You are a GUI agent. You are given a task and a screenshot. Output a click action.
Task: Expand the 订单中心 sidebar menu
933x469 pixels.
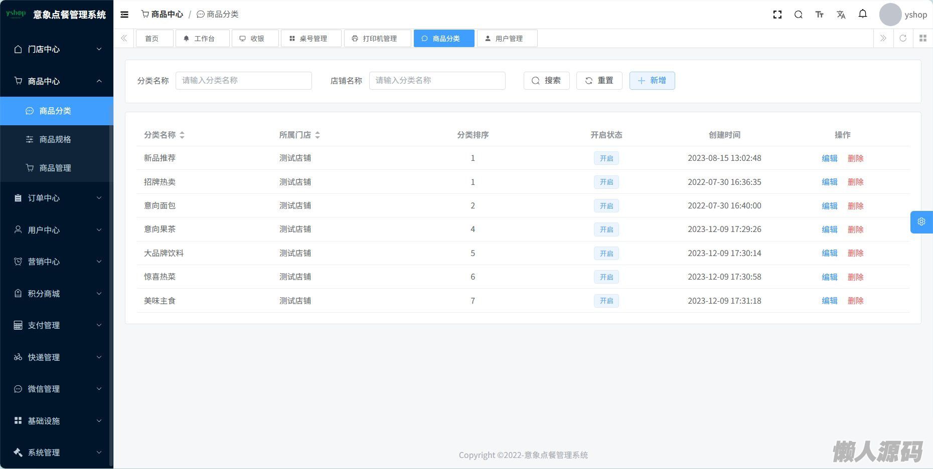tap(57, 198)
